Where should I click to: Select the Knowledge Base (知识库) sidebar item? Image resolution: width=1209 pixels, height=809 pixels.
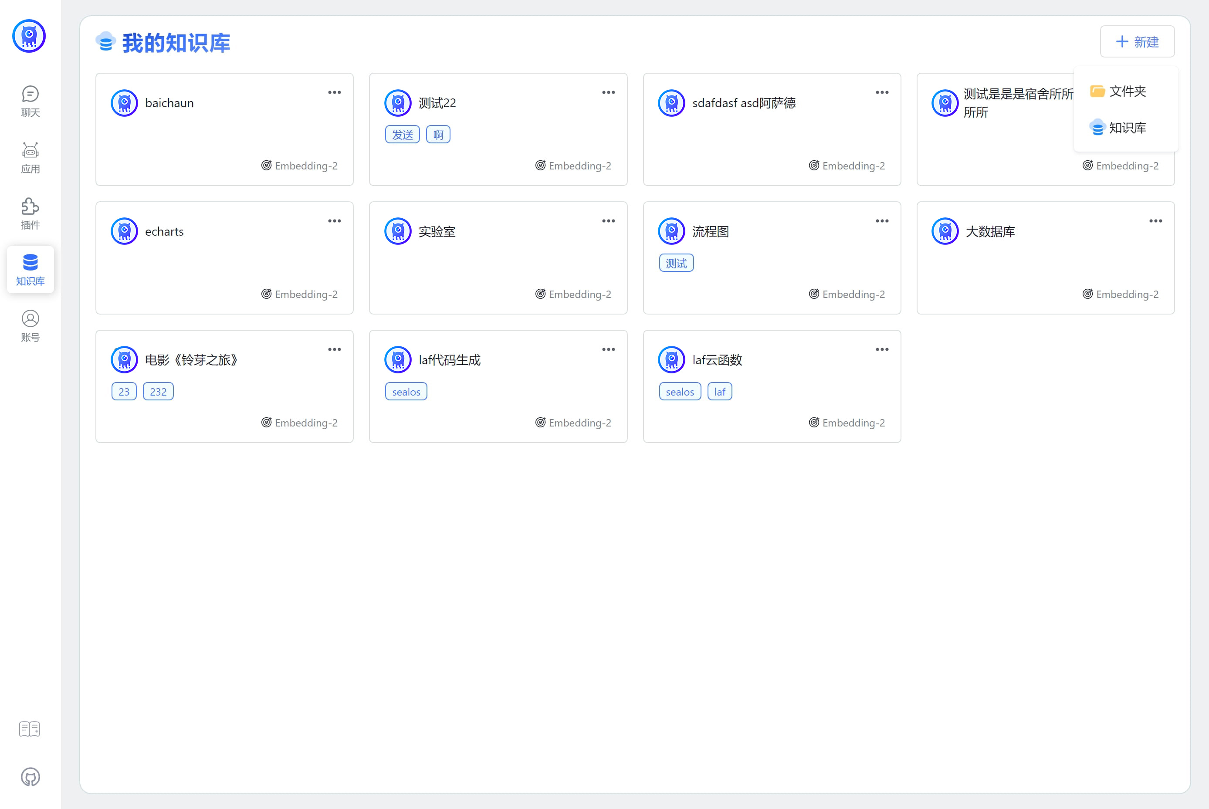[30, 270]
